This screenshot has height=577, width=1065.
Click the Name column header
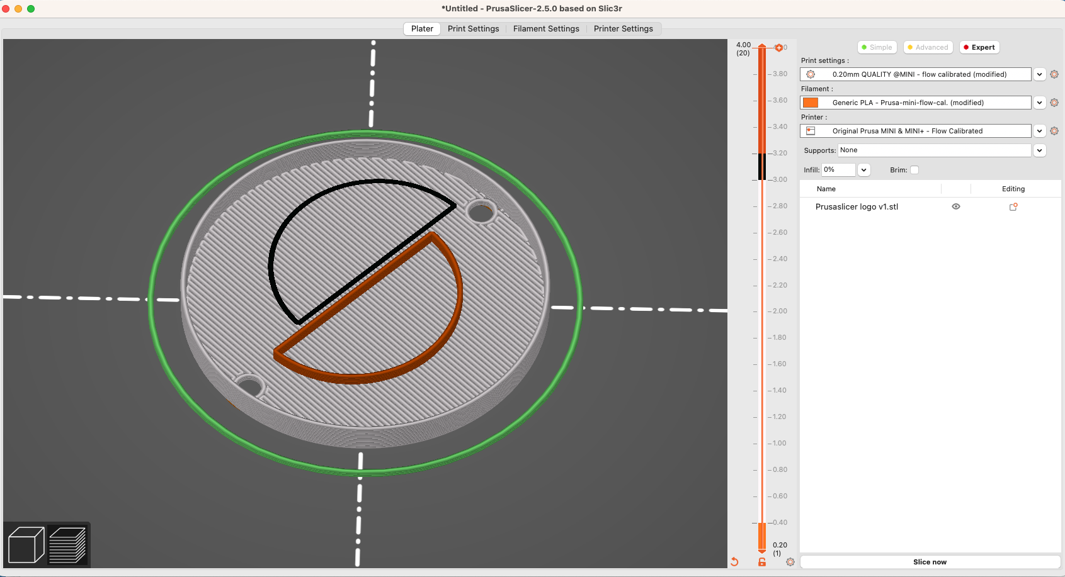coord(826,189)
